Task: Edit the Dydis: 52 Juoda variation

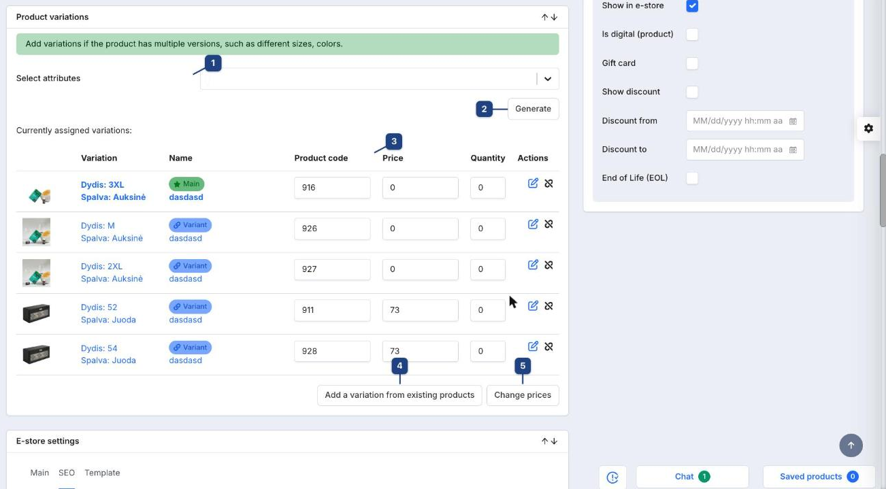Action: (533, 305)
